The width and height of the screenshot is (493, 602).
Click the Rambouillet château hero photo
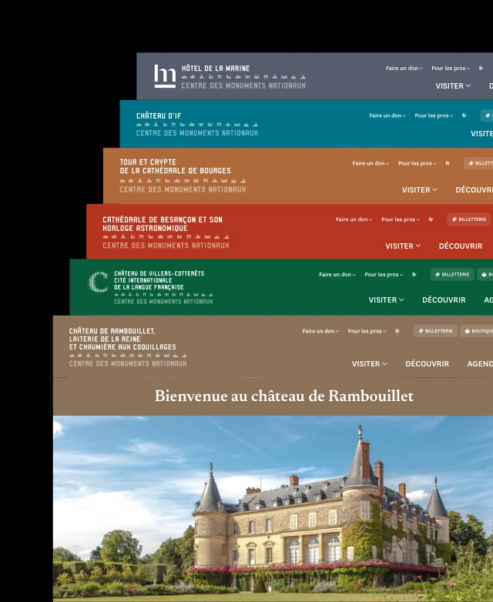pos(273,509)
